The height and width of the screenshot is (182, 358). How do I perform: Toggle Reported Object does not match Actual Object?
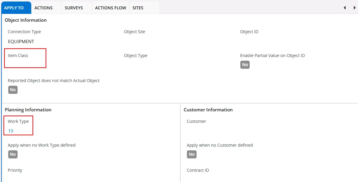pos(13,90)
